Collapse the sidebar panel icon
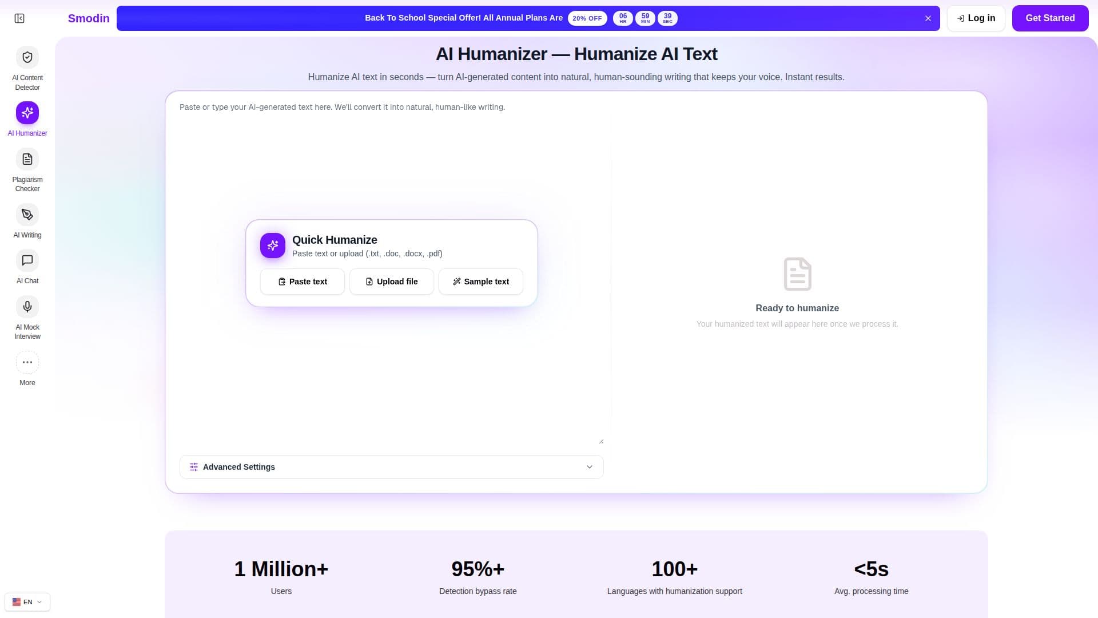The image size is (1098, 618). coord(19,18)
